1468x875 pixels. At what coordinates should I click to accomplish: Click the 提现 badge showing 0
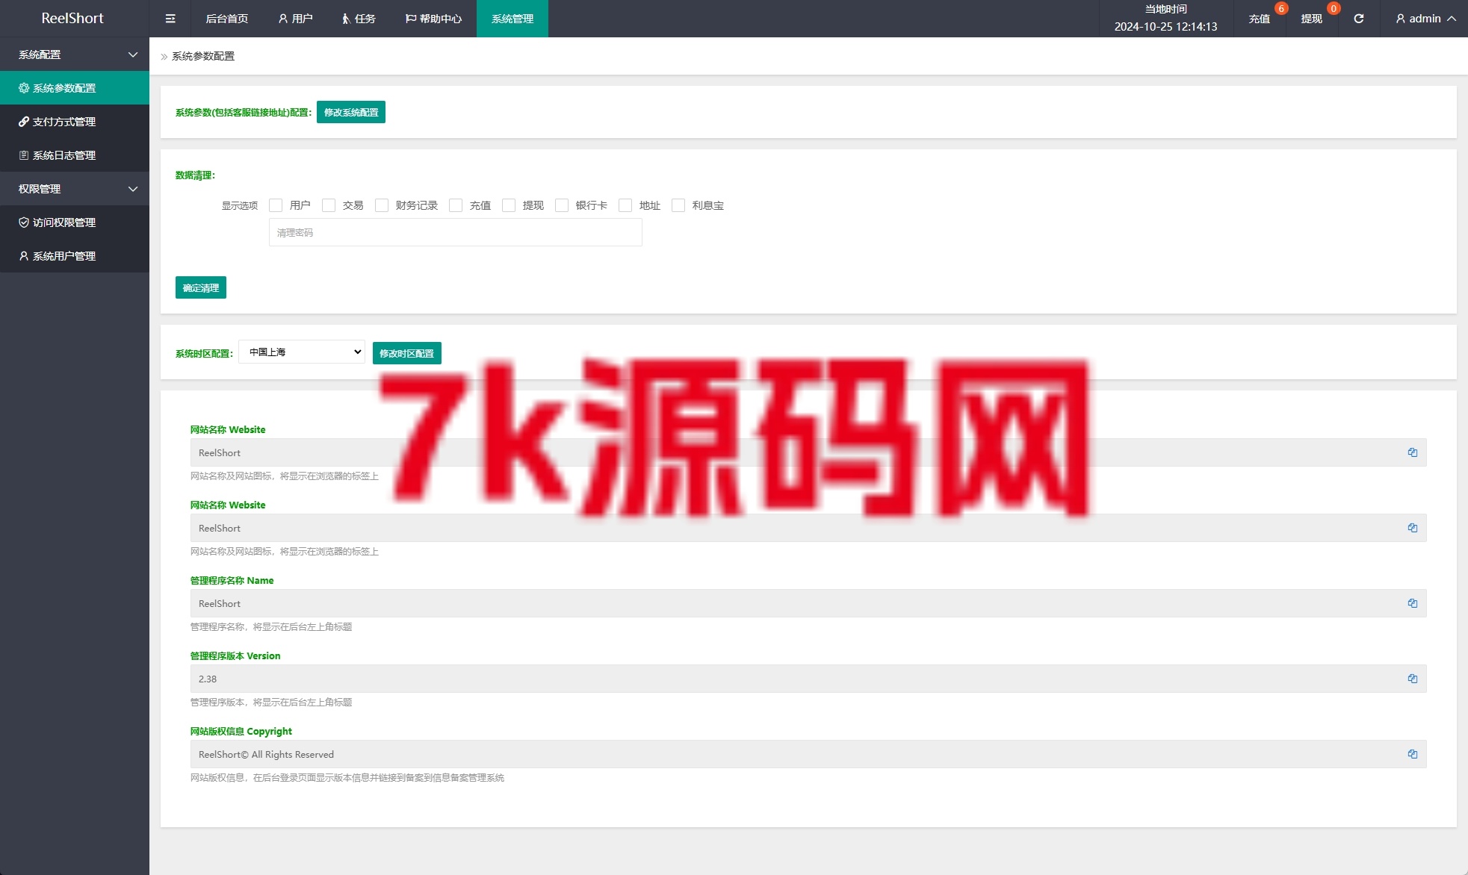click(x=1333, y=8)
